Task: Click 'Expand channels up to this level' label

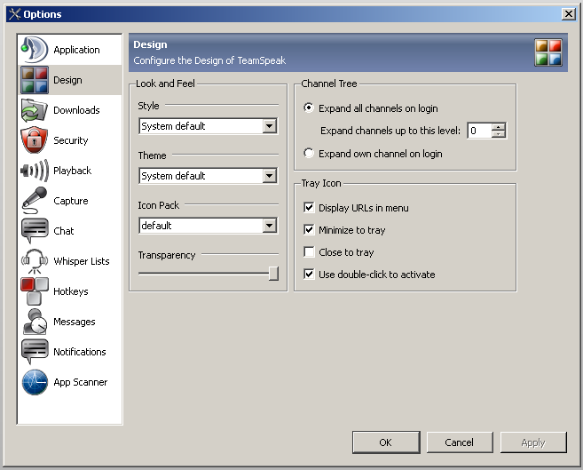Action: point(390,131)
